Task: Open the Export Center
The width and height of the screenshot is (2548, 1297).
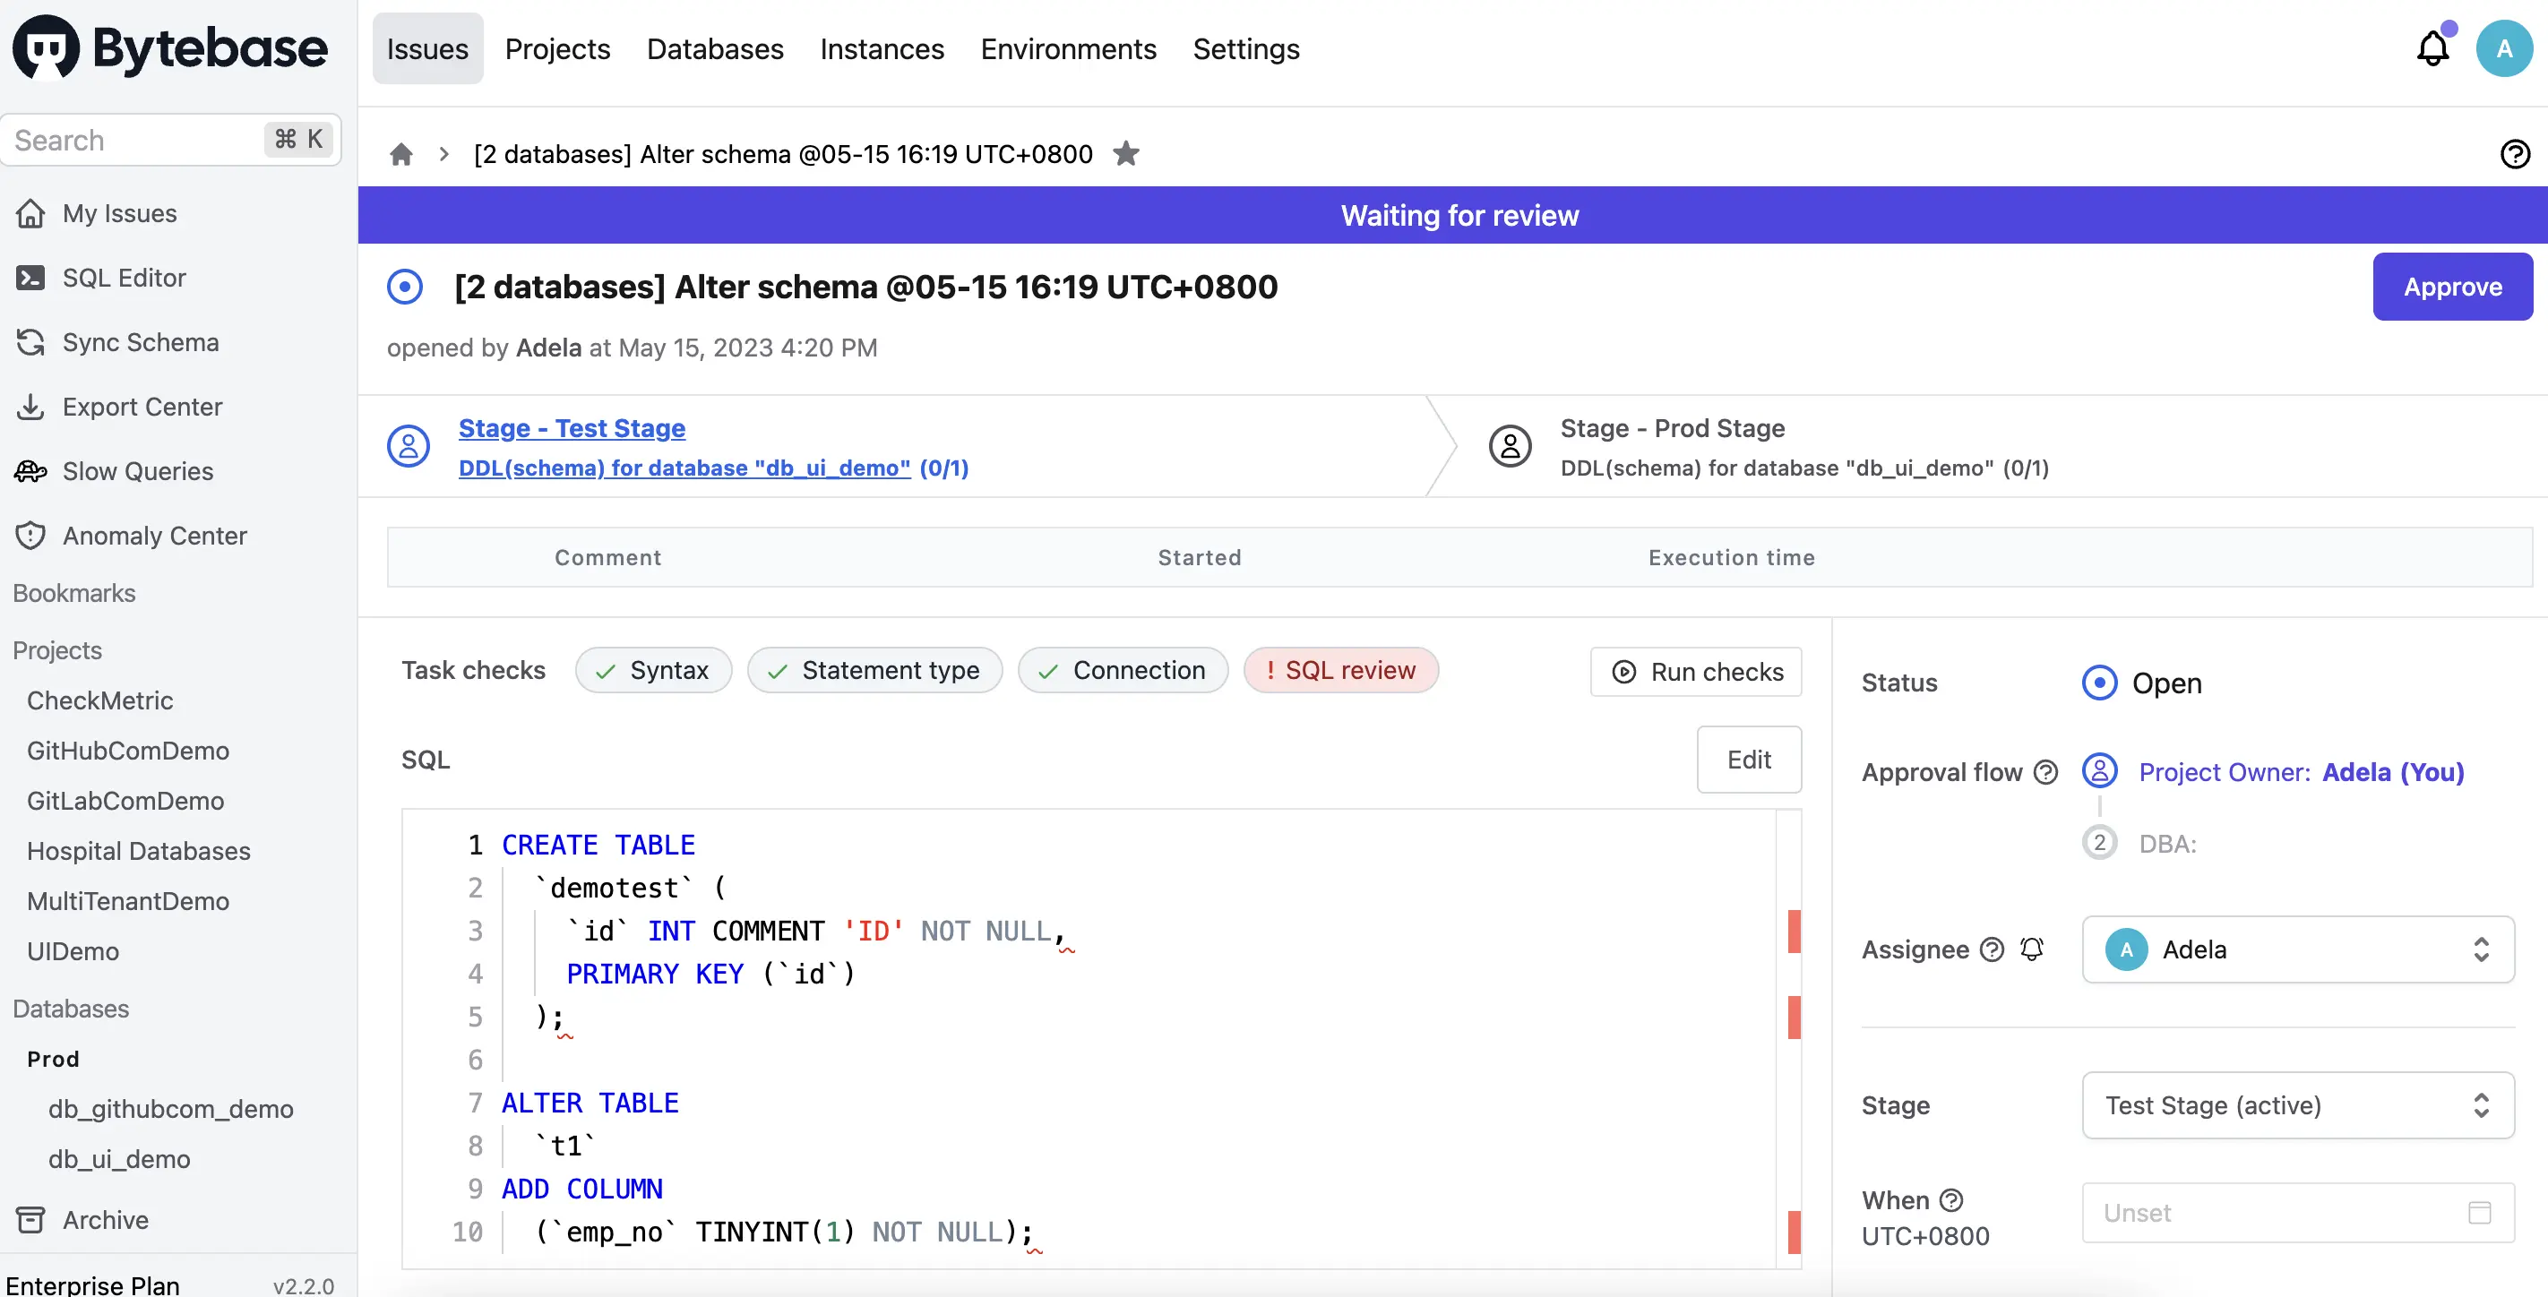Action: point(142,407)
